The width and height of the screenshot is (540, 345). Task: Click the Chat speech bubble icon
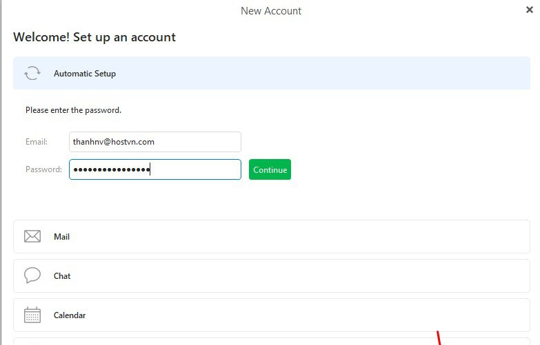pyautogui.click(x=32, y=275)
